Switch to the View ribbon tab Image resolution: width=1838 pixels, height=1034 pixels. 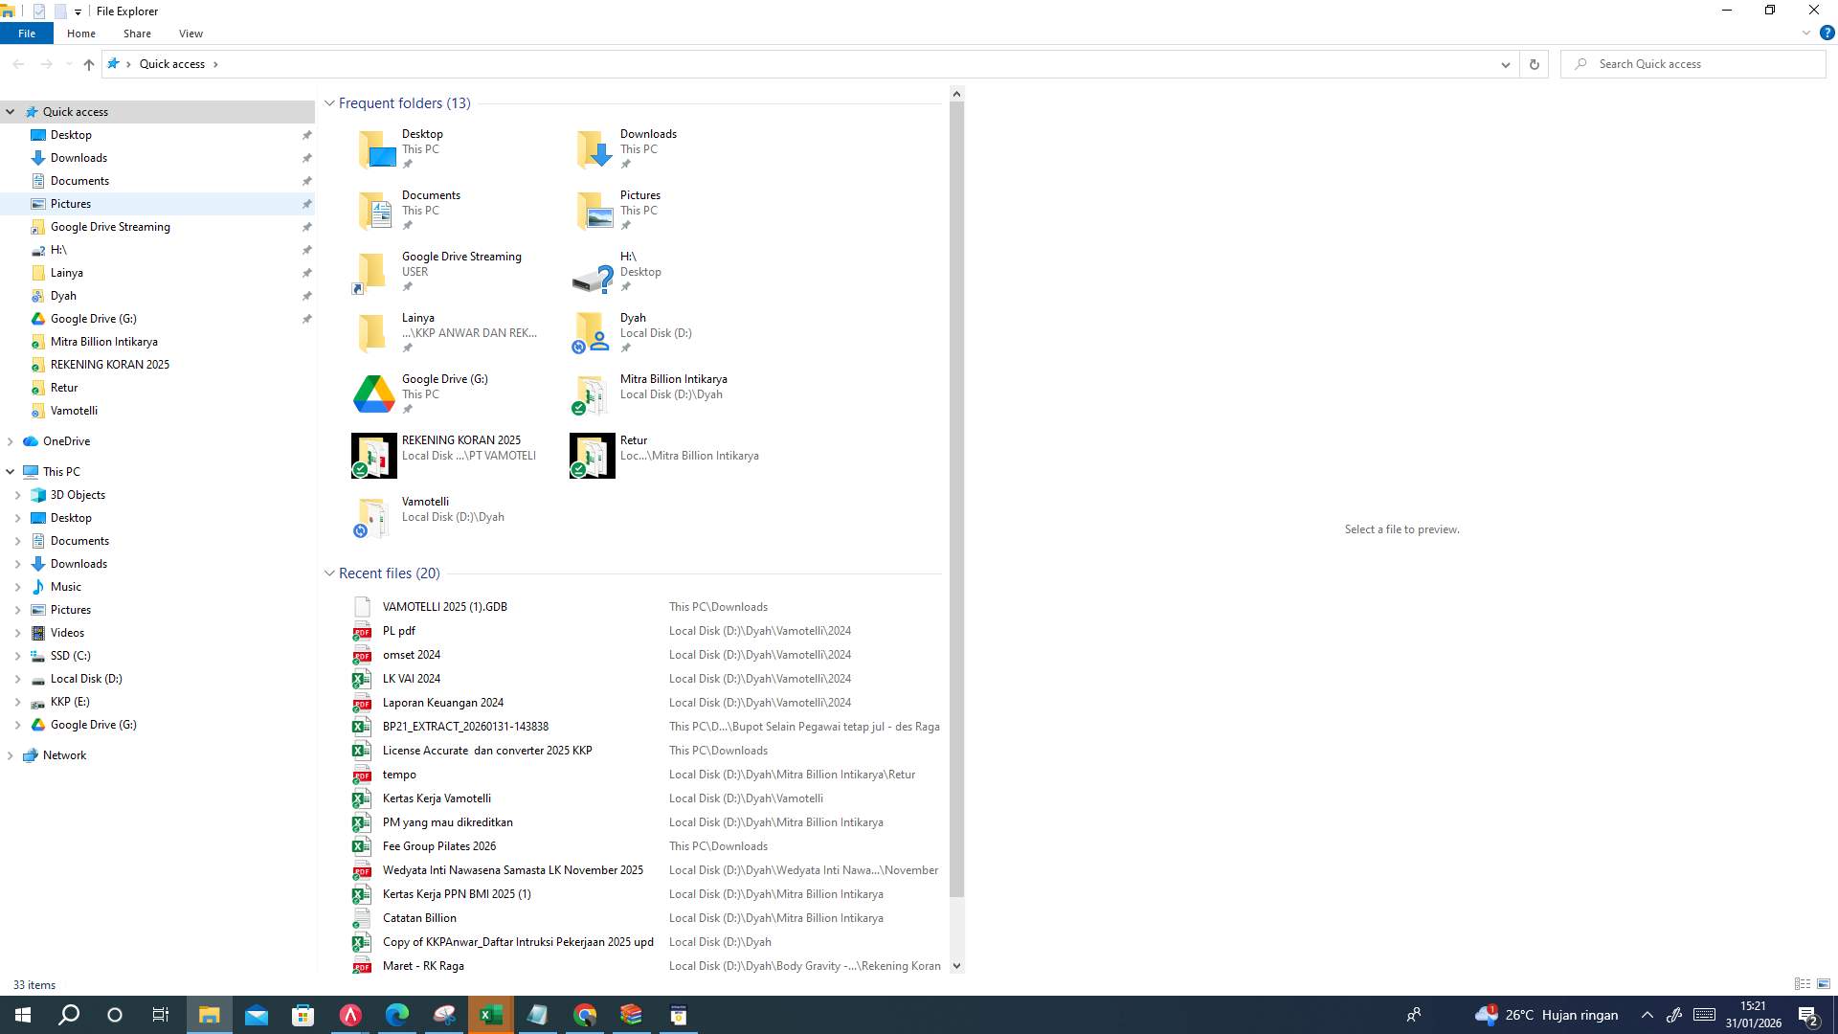pyautogui.click(x=191, y=33)
